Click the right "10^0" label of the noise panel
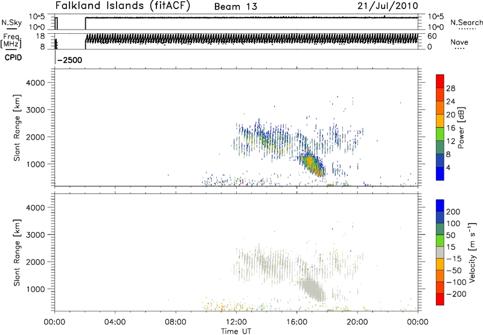The image size is (483, 335). pos(435,27)
